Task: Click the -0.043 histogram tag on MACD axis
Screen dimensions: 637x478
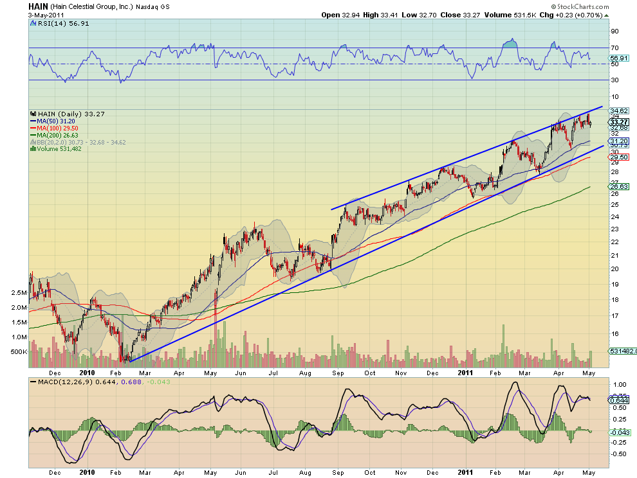Action: click(x=620, y=432)
